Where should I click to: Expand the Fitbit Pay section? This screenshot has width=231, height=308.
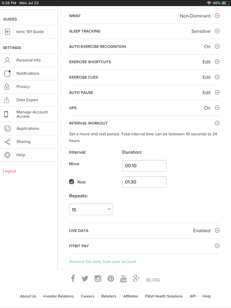click(217, 246)
